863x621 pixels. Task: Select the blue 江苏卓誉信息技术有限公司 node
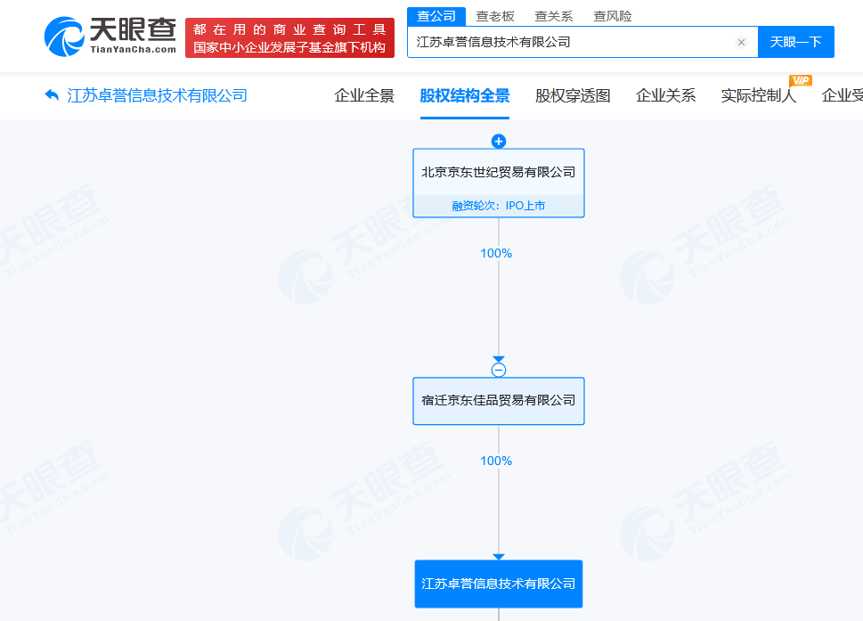pos(499,584)
